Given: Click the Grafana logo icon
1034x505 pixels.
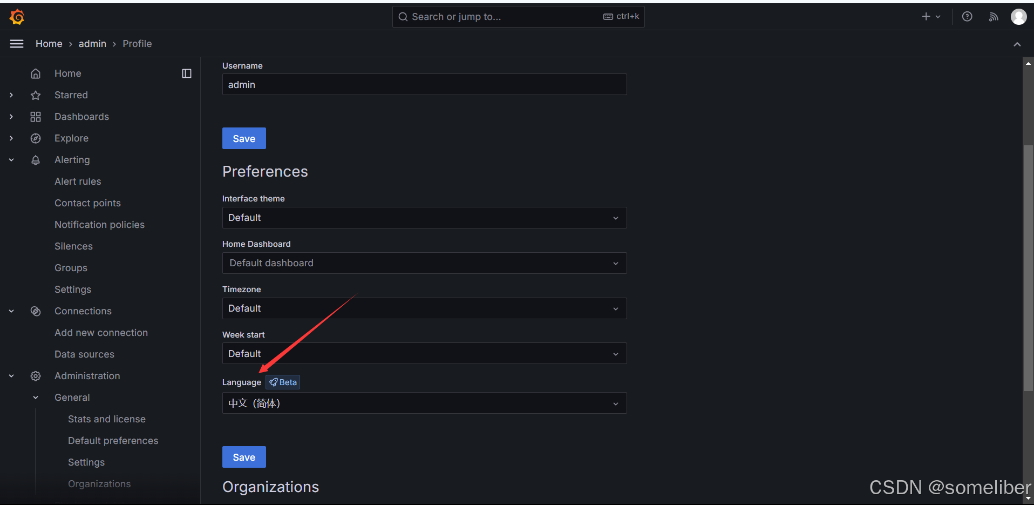Looking at the screenshot, I should (x=17, y=17).
